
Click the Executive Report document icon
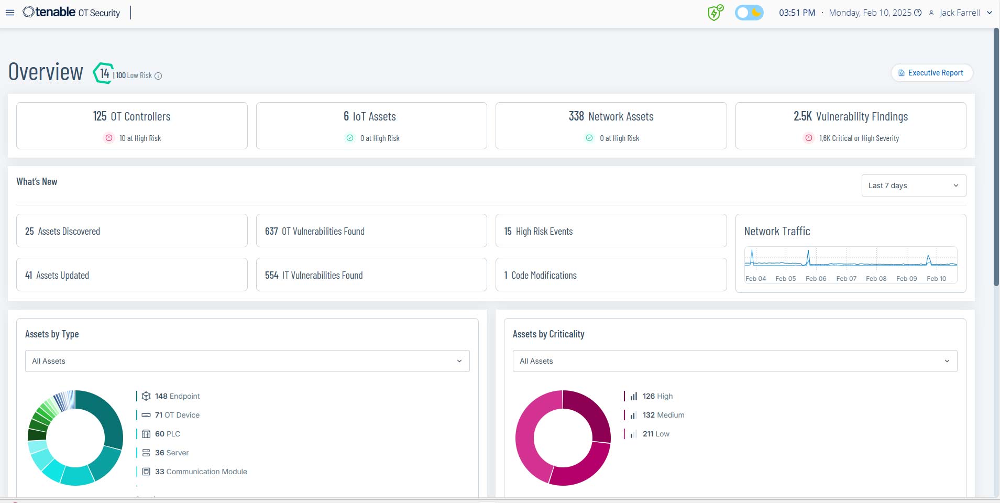click(x=902, y=73)
